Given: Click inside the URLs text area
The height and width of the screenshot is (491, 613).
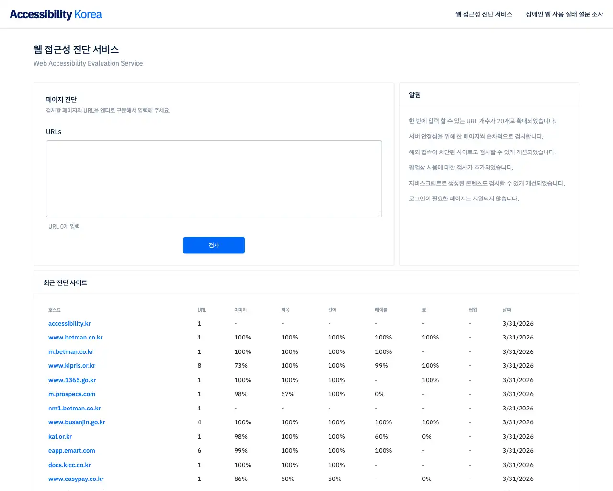Looking at the screenshot, I should coord(214,178).
